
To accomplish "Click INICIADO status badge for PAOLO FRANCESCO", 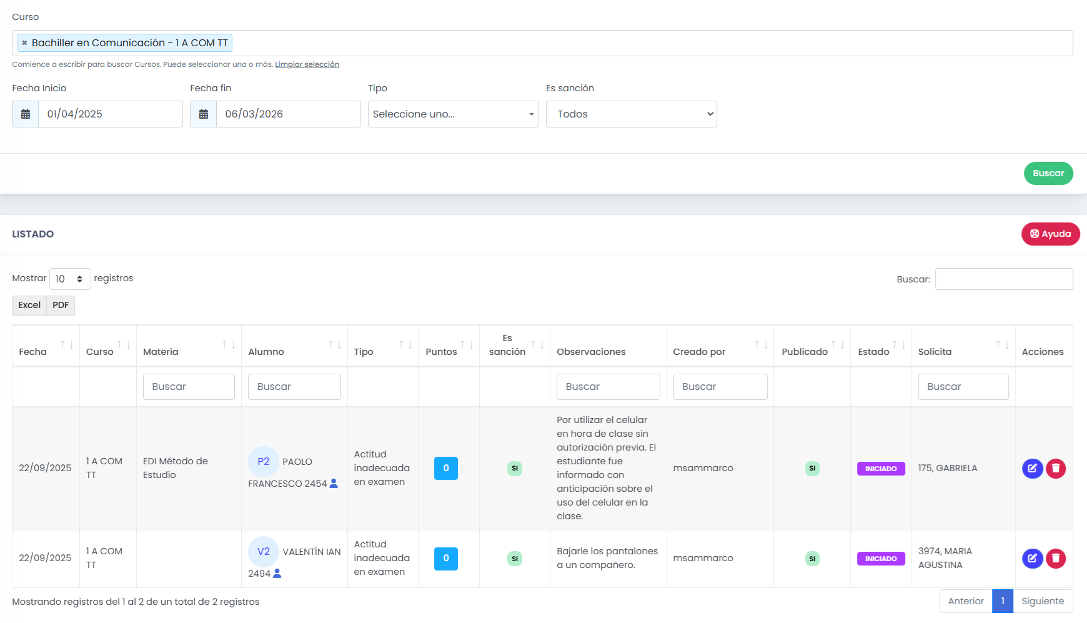I will pyautogui.click(x=881, y=469).
